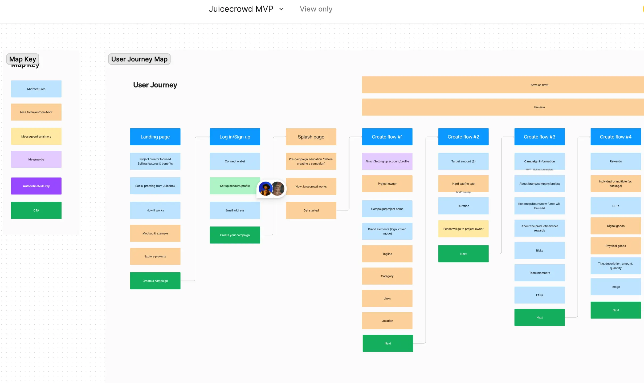Click the Create a campaign green card

tap(155, 281)
